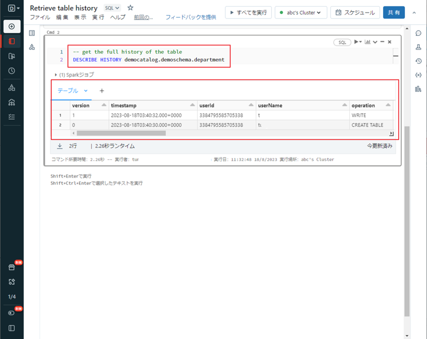The width and height of the screenshot is (427, 339).
Task: Open the 編集 menu
Action: pos(62,17)
